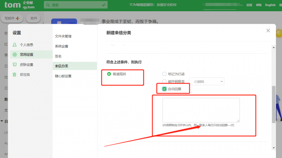Click the enter arrow icon in search box
Viewport: 282px width, 158px height.
104,5
